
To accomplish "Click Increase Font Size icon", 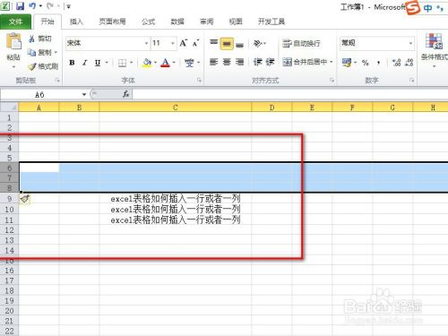I will click(183, 43).
